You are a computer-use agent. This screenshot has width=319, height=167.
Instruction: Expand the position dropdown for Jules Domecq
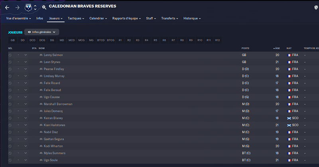click(x=26, y=111)
